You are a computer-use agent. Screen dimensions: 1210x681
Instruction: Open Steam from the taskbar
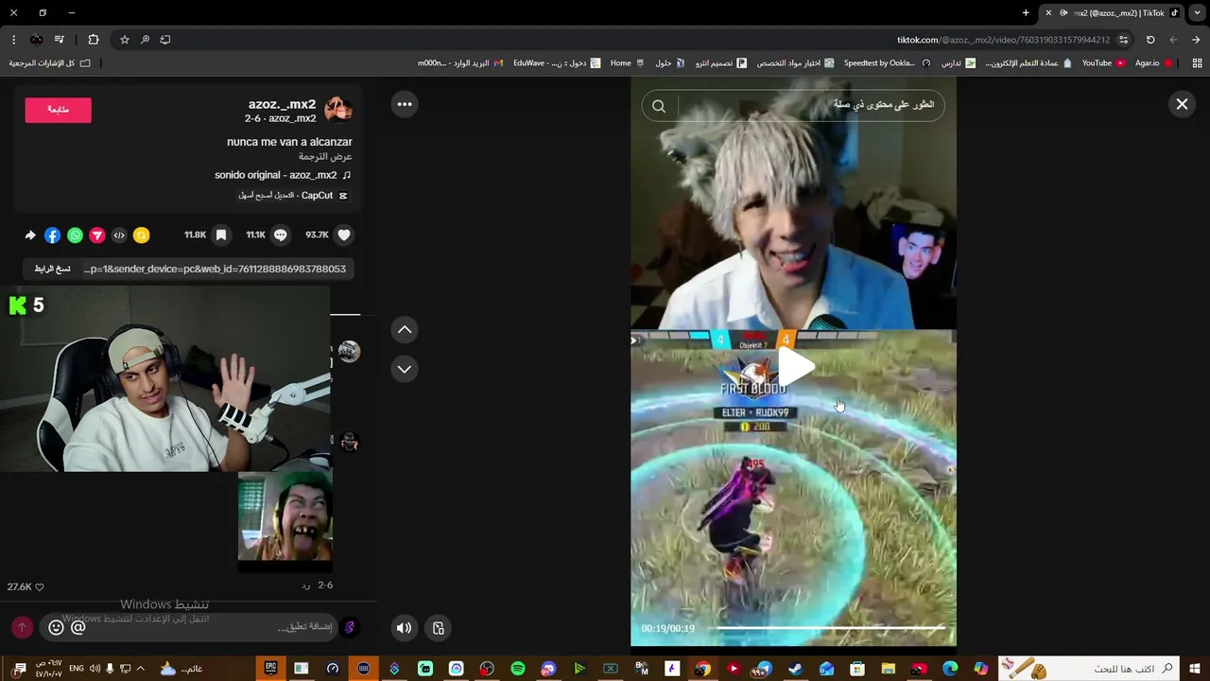(x=795, y=669)
